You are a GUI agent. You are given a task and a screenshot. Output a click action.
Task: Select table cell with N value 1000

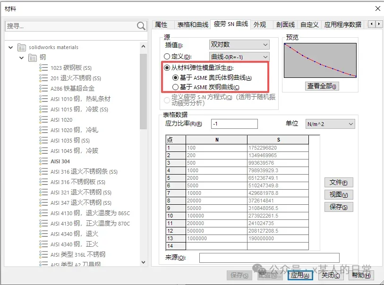click(x=216, y=170)
